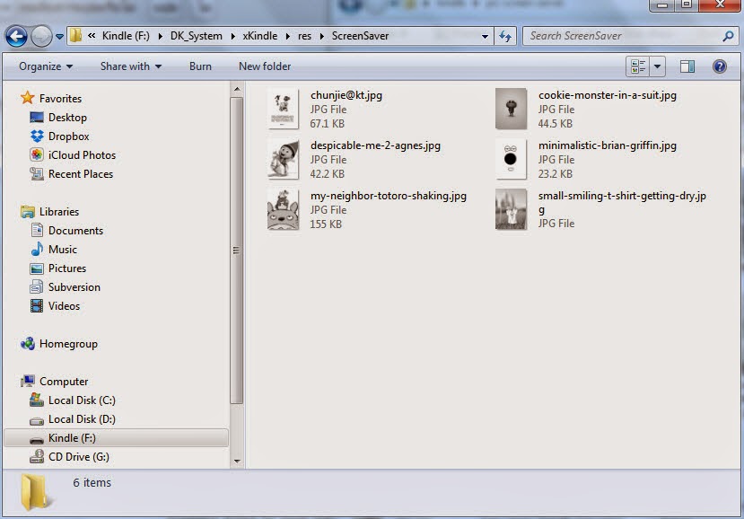Expand the address bar history dropdown
Image resolution: width=744 pixels, height=519 pixels.
pos(485,36)
